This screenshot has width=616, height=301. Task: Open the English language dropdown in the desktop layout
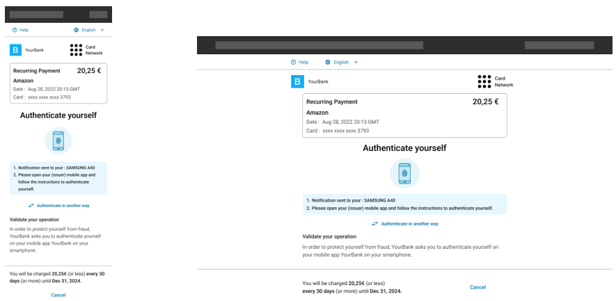point(341,62)
